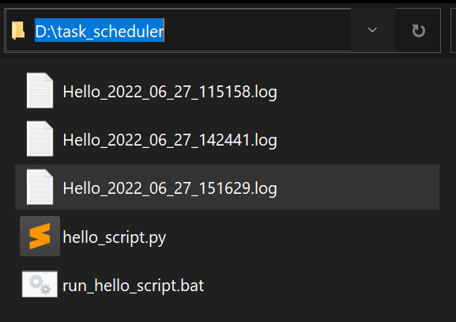Select the hello_script.py file name

click(x=115, y=238)
